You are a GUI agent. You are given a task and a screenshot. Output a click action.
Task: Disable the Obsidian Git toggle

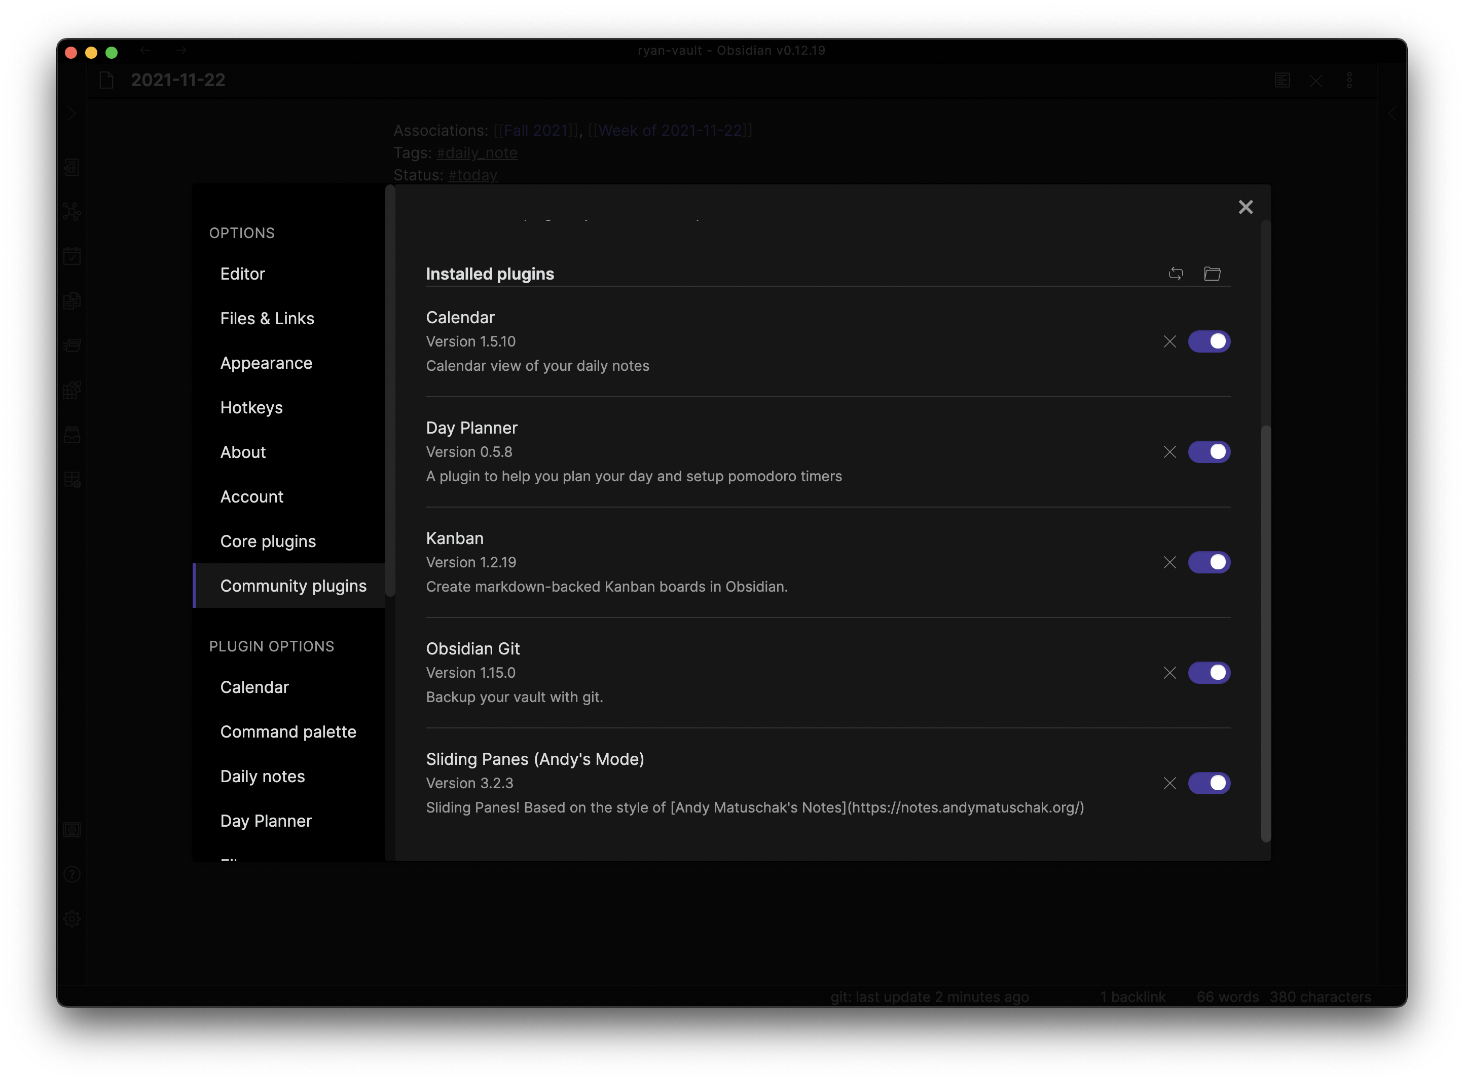tap(1209, 673)
